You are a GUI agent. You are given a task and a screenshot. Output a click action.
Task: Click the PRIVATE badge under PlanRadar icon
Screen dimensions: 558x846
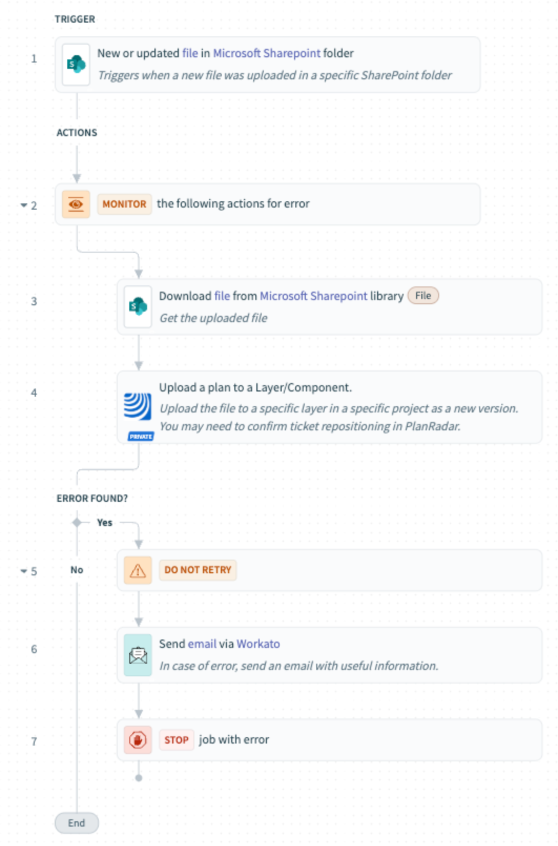click(x=141, y=437)
